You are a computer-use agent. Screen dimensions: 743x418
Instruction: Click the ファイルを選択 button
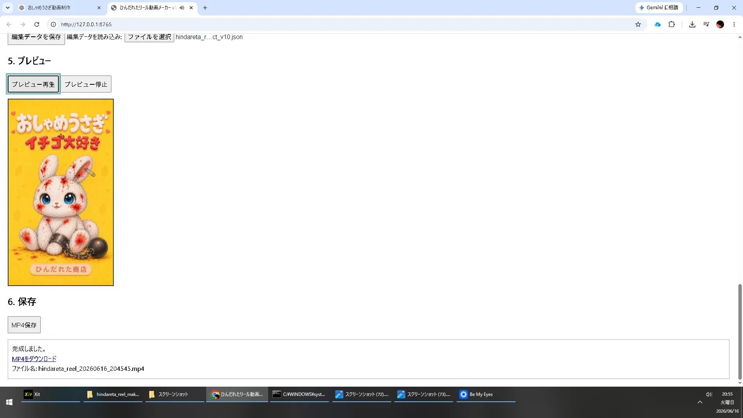point(149,37)
